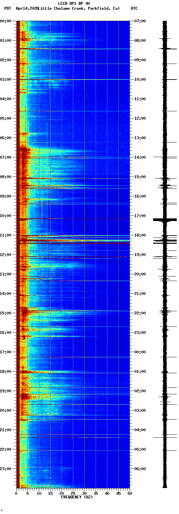
Task: Click the "02:00" label on the UTC axis
Action: point(140,391)
